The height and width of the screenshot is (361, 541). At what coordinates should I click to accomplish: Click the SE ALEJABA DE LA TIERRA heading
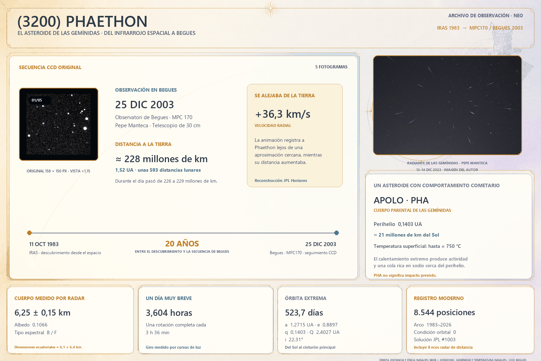[285, 96]
